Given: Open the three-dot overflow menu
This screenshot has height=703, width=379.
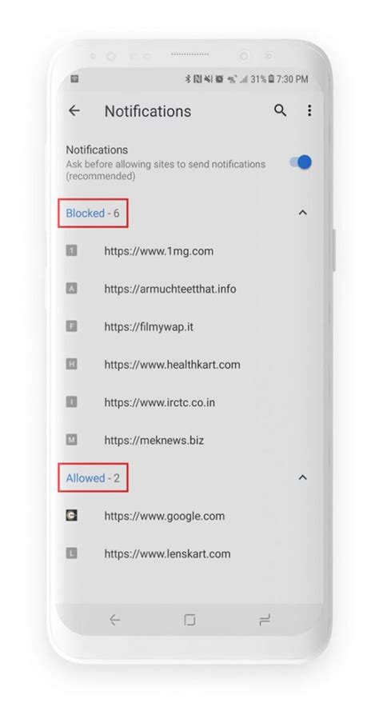Looking at the screenshot, I should click(309, 110).
